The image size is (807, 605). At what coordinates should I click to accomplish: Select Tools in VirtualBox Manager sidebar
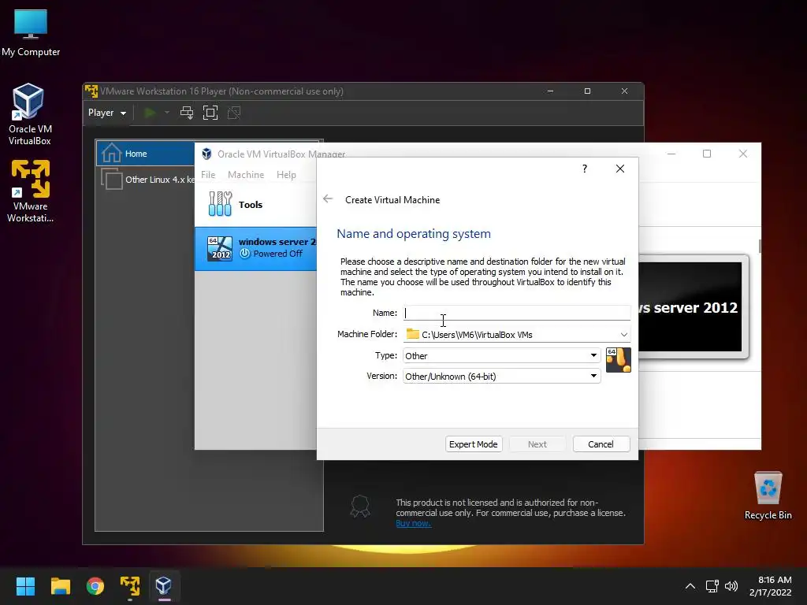[256, 204]
